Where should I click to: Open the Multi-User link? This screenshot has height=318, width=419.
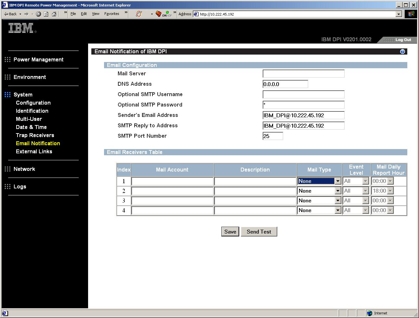pos(29,119)
